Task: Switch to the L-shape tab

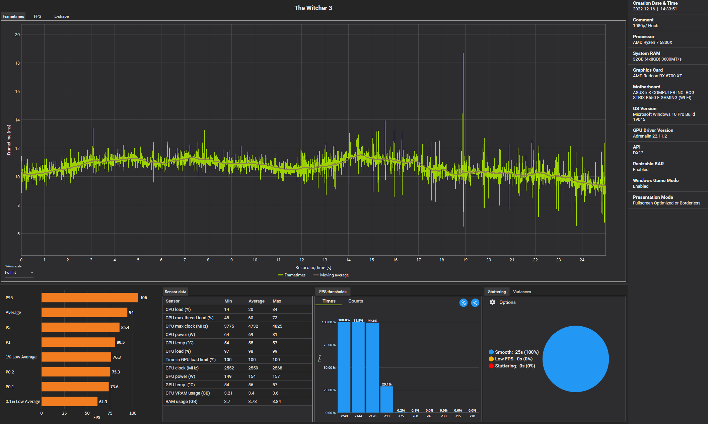Action: (x=62, y=16)
